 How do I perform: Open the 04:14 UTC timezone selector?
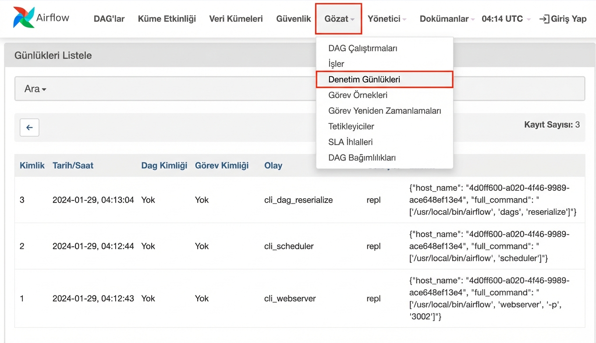(506, 19)
